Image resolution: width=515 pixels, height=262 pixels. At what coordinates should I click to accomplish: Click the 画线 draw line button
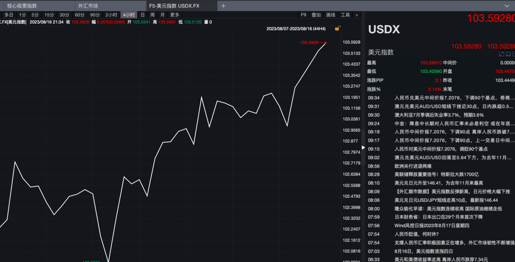(x=331, y=15)
